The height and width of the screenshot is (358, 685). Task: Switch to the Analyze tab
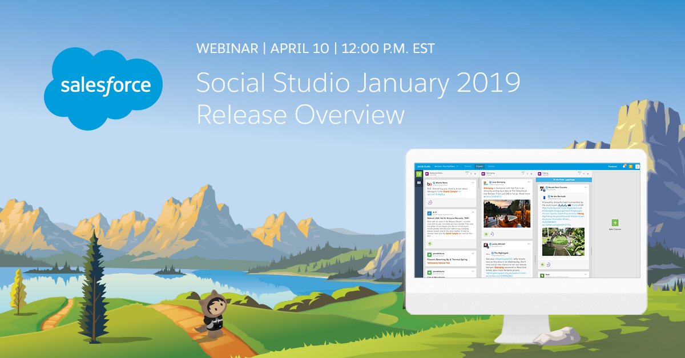pos(491,166)
